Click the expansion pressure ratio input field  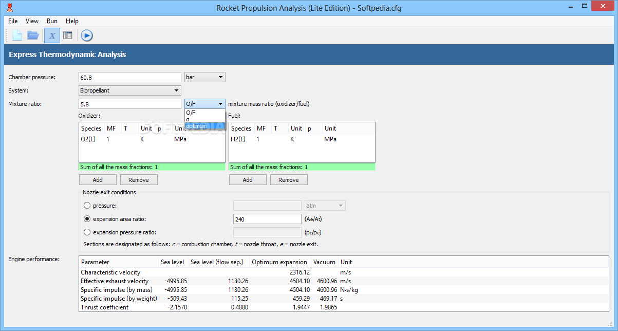tap(267, 232)
